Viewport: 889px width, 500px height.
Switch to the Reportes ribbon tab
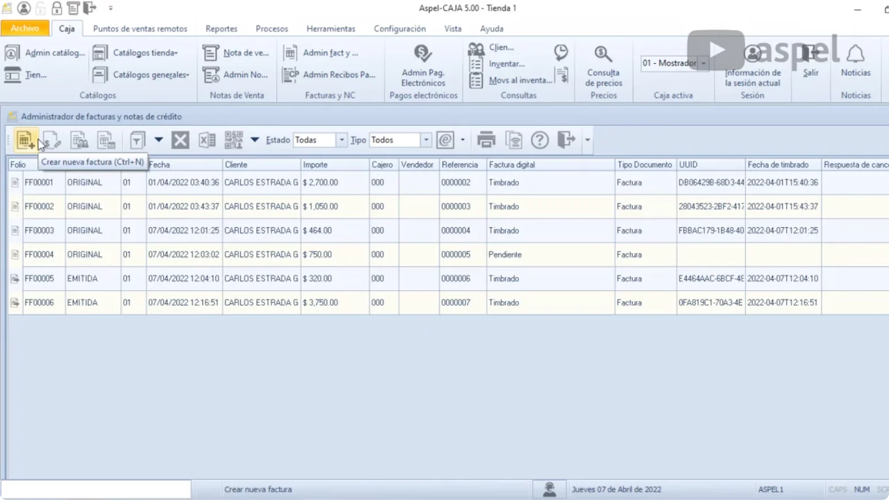click(221, 29)
